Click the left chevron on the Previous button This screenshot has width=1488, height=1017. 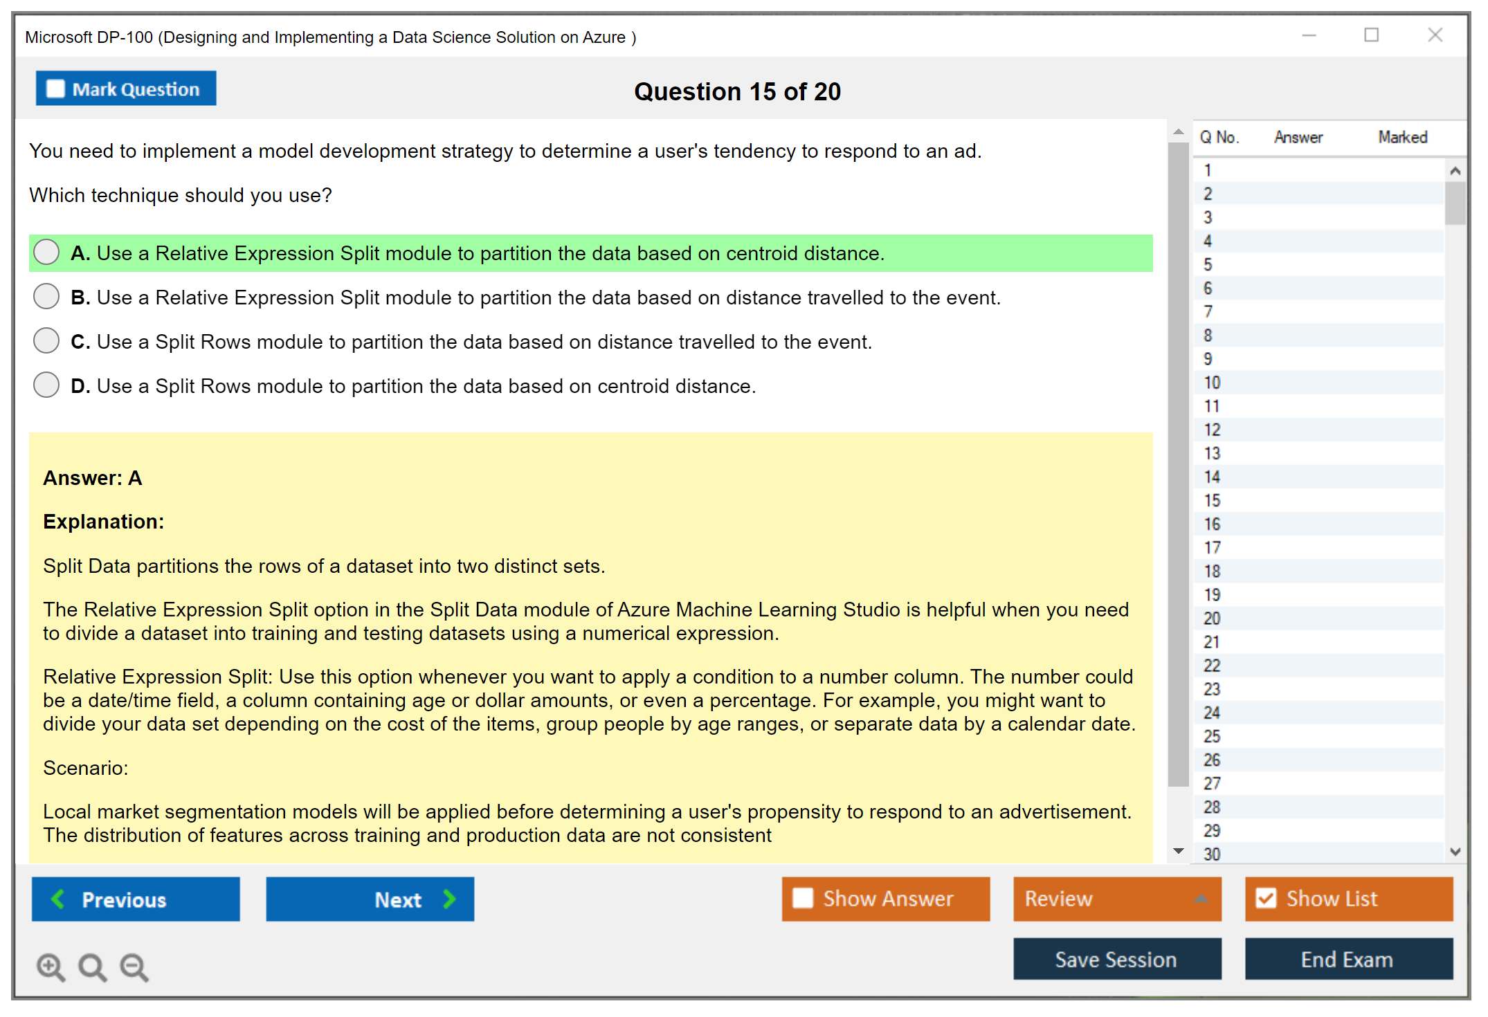(58, 899)
